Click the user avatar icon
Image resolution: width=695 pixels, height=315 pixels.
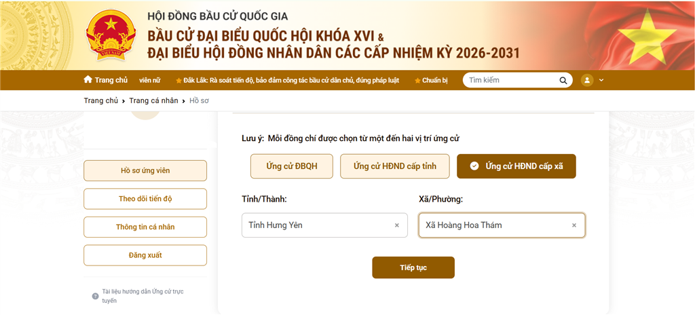587,80
